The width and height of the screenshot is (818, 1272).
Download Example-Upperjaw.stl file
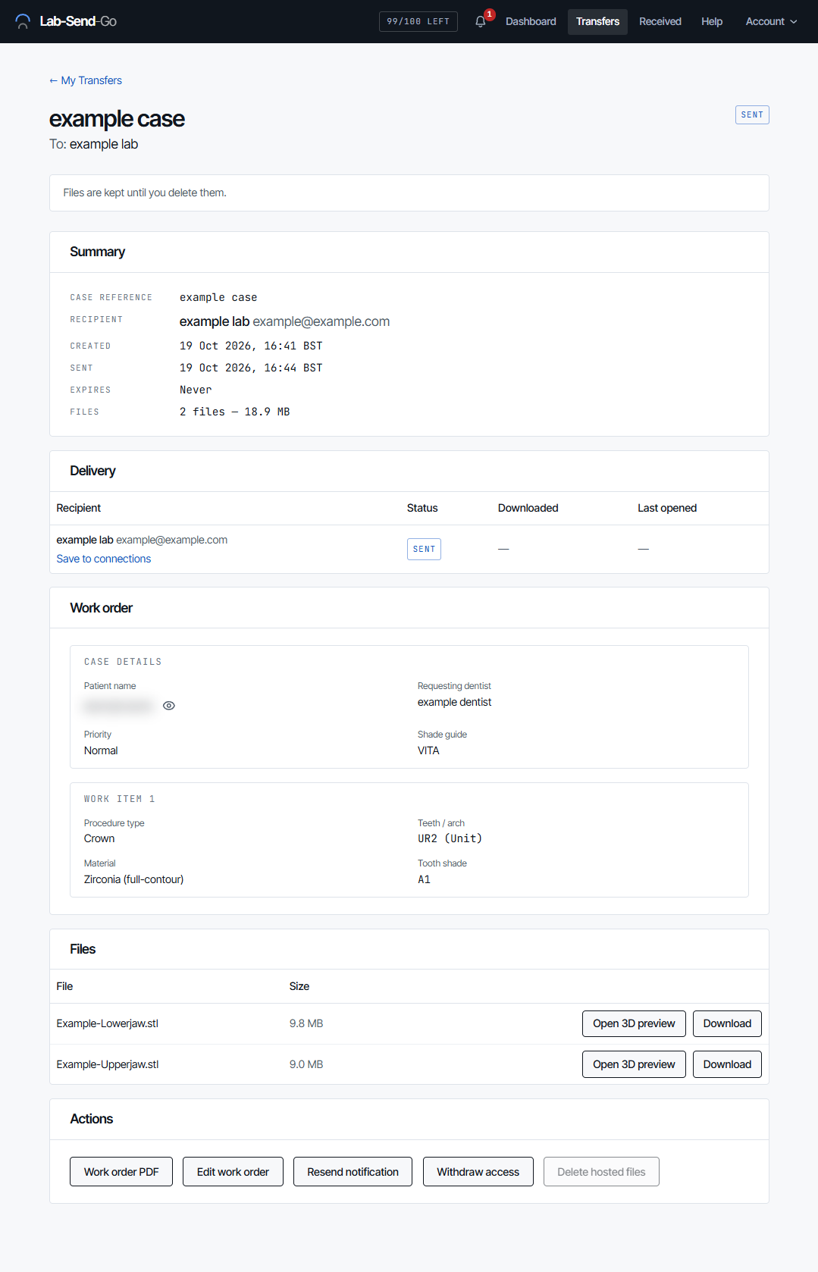tap(727, 1064)
